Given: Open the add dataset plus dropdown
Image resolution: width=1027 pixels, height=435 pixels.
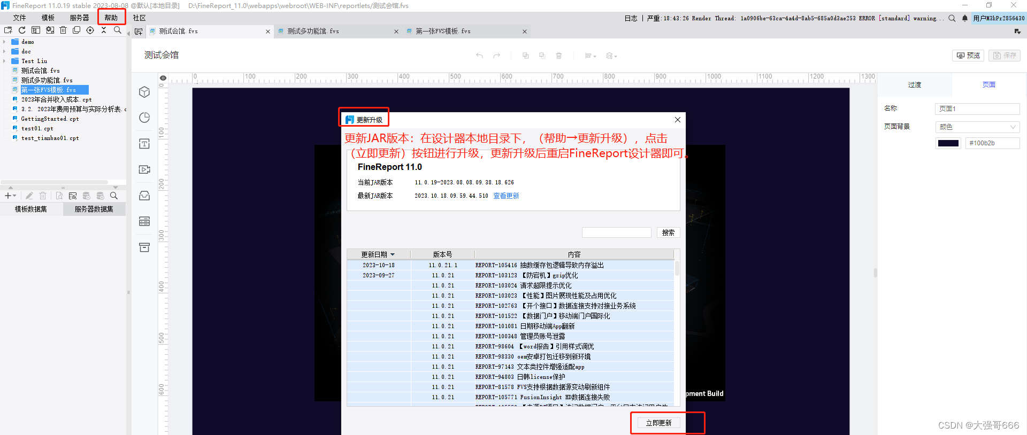Looking at the screenshot, I should (10, 196).
